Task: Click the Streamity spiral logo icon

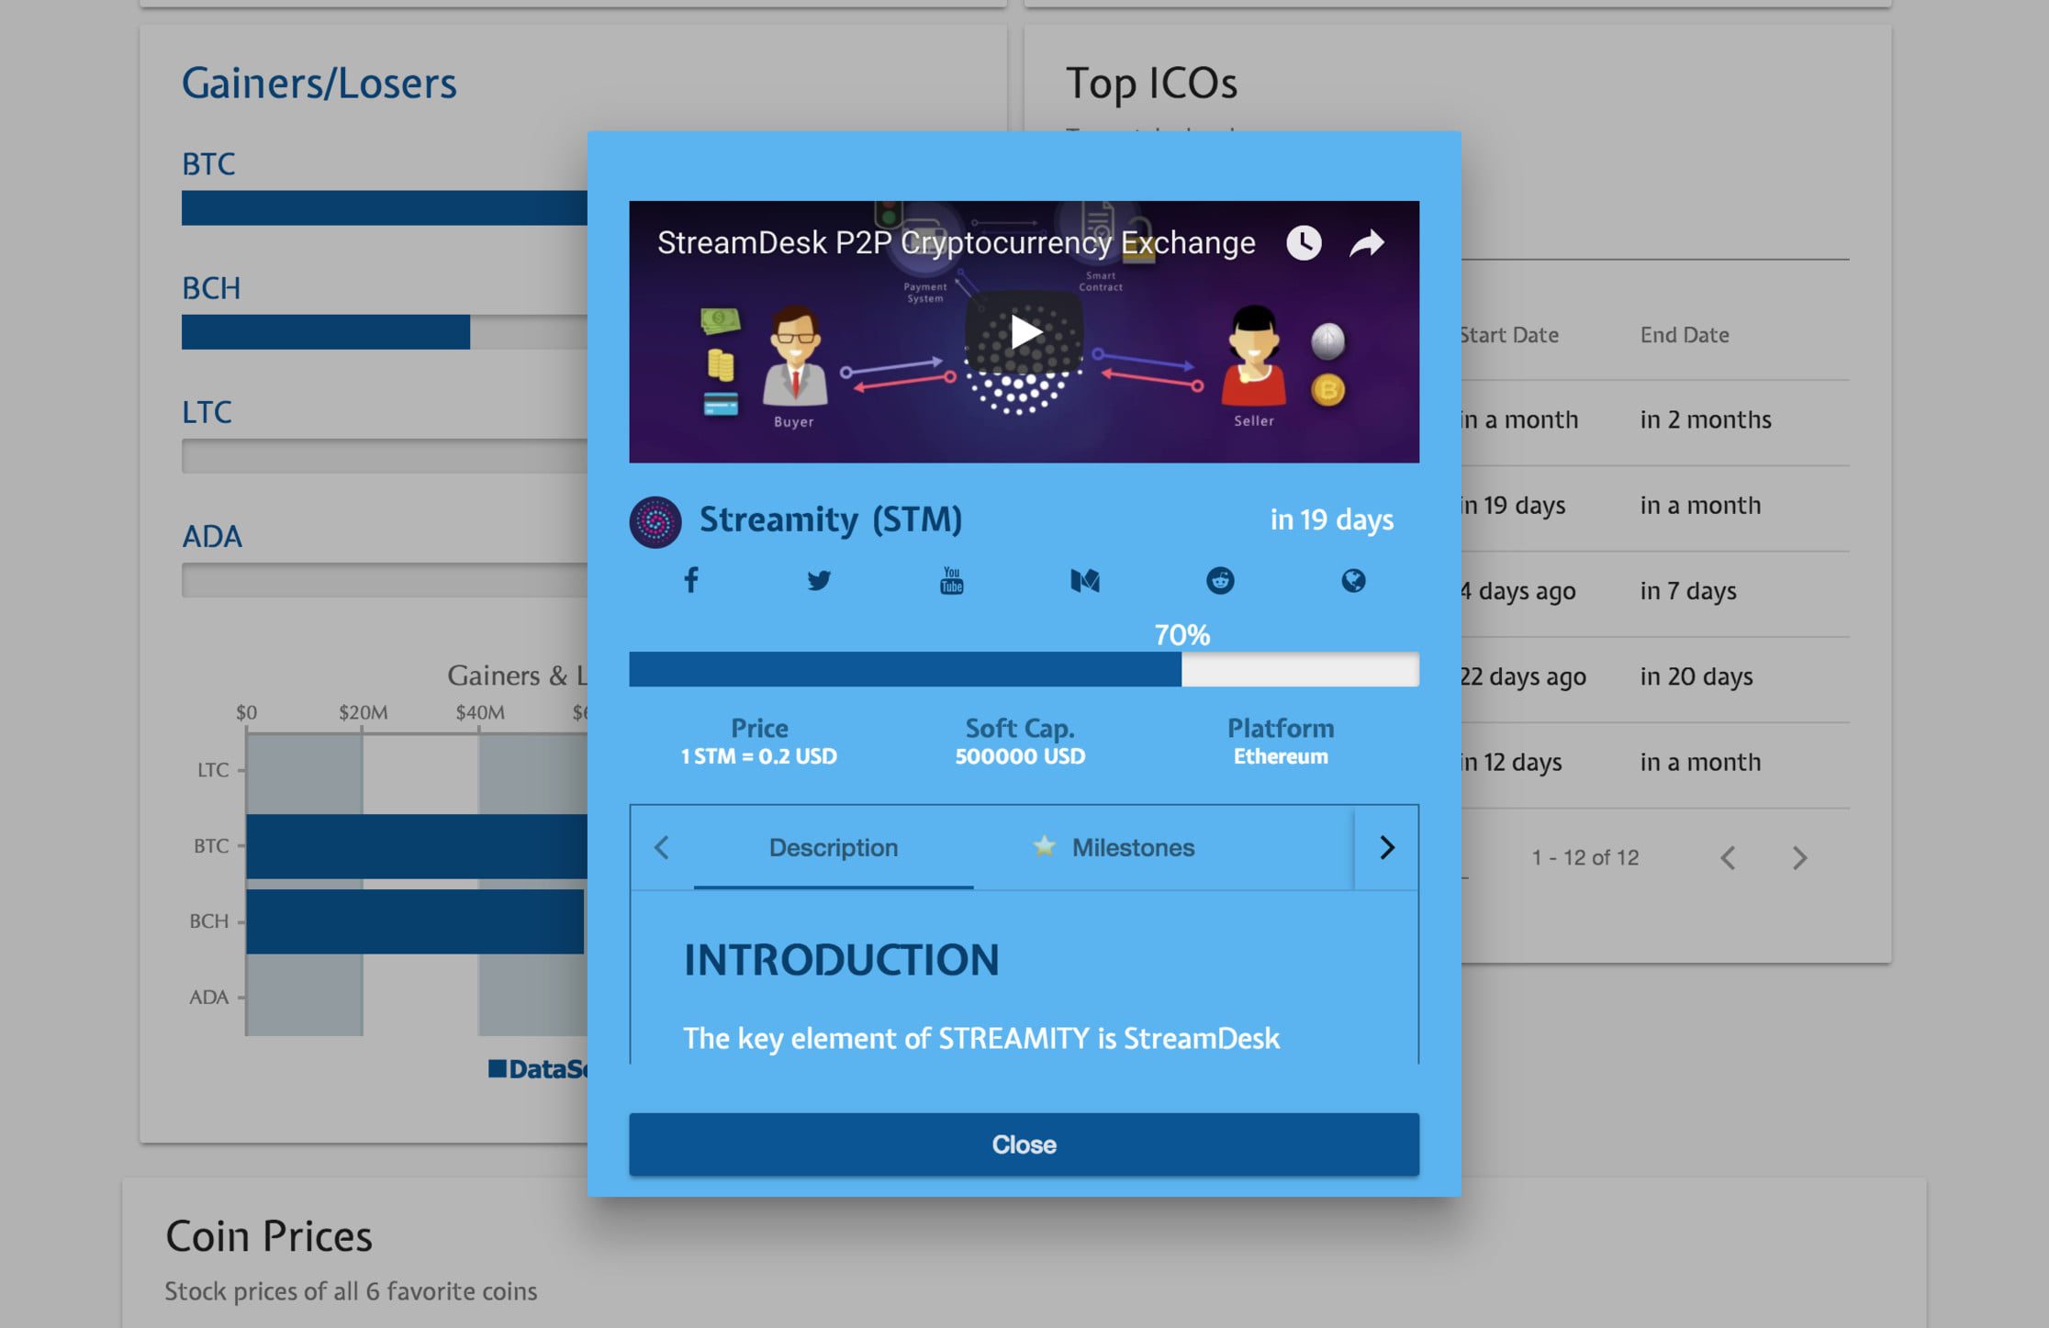Action: pos(655,522)
